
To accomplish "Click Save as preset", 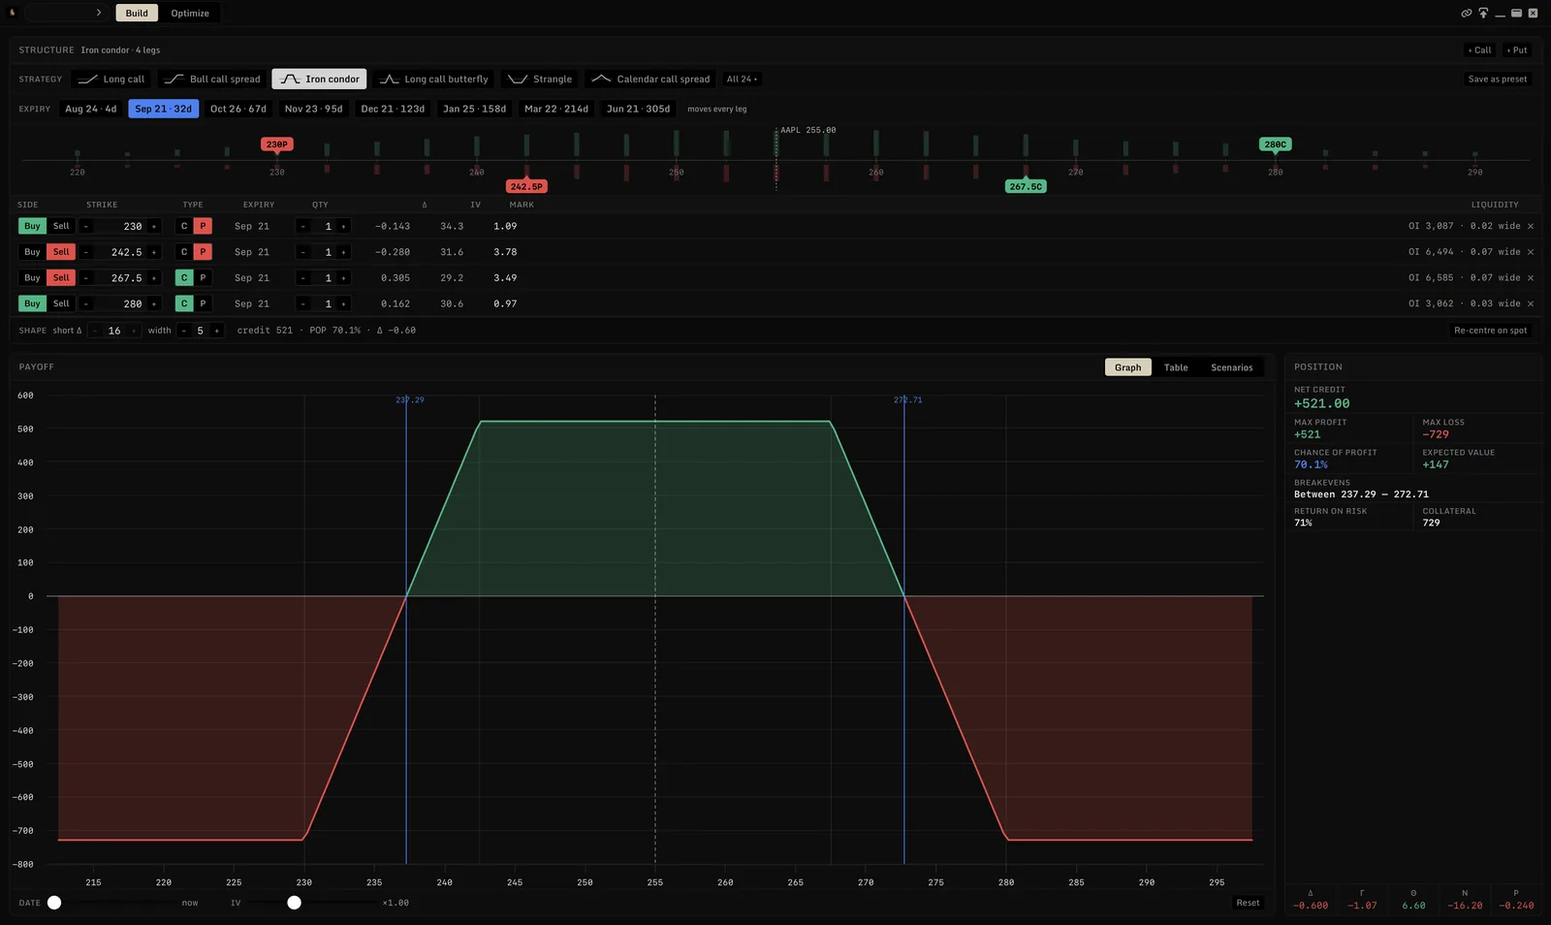I will pyautogui.click(x=1498, y=80).
